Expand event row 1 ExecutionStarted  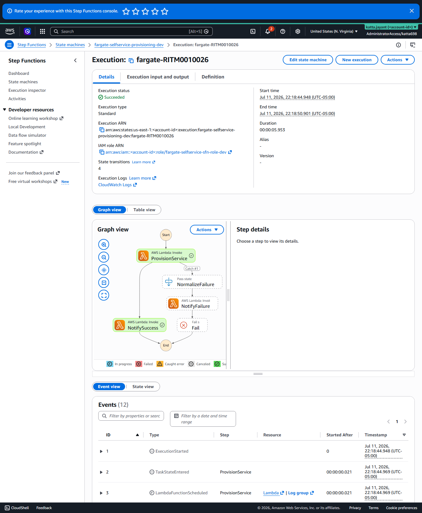point(101,451)
